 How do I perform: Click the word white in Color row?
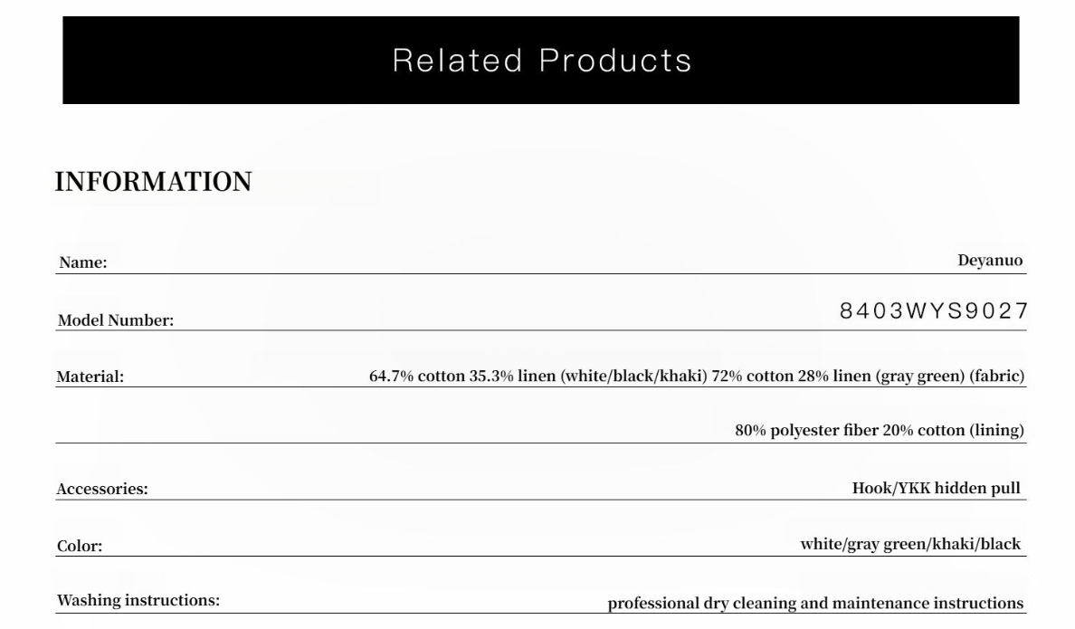click(x=821, y=545)
